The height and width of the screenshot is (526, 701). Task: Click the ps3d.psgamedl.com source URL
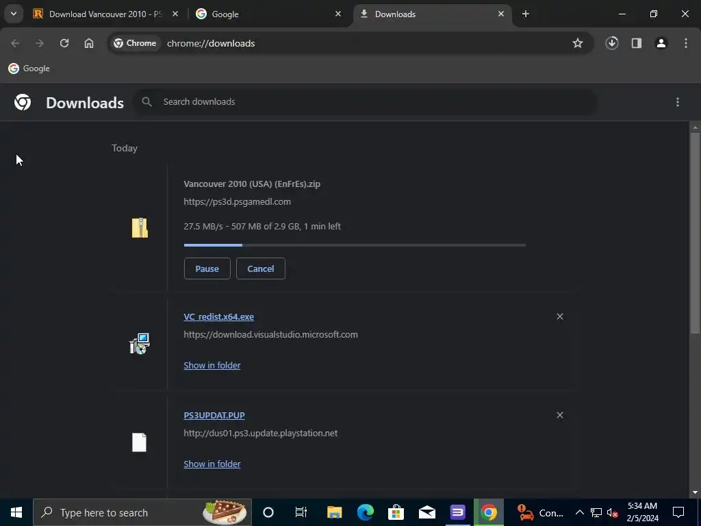tap(238, 202)
